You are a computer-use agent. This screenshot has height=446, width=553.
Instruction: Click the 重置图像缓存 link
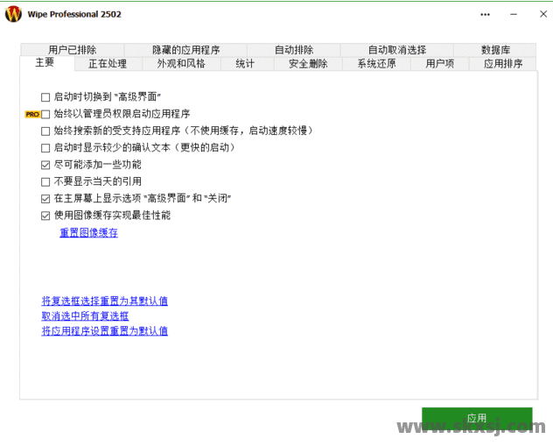88,233
